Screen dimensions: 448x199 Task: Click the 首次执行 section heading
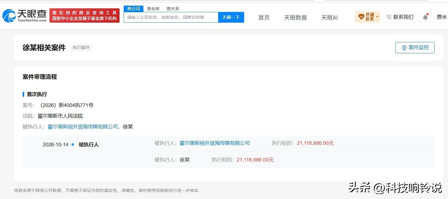[x=37, y=94]
